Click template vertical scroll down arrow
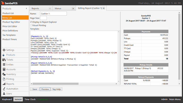183x103 pixels. 119,81
